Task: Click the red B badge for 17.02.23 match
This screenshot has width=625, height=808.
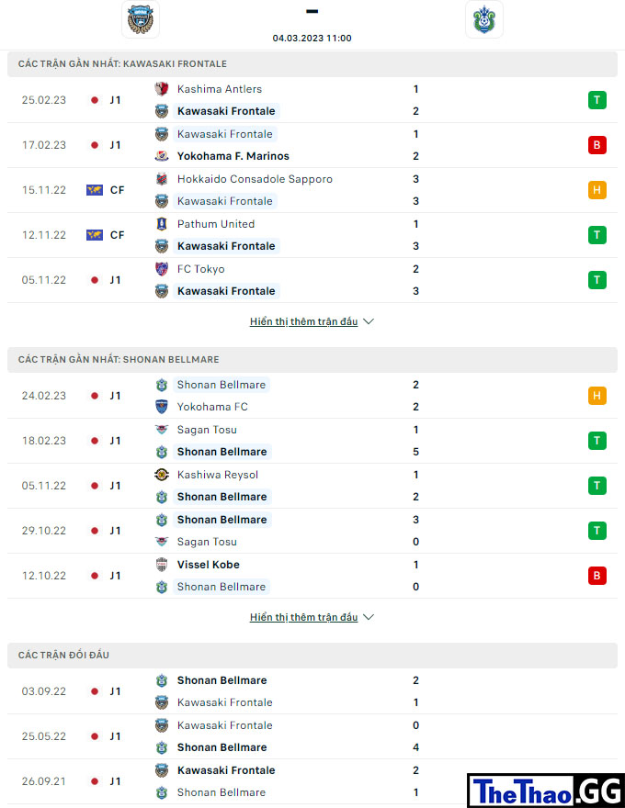Action: point(597,145)
